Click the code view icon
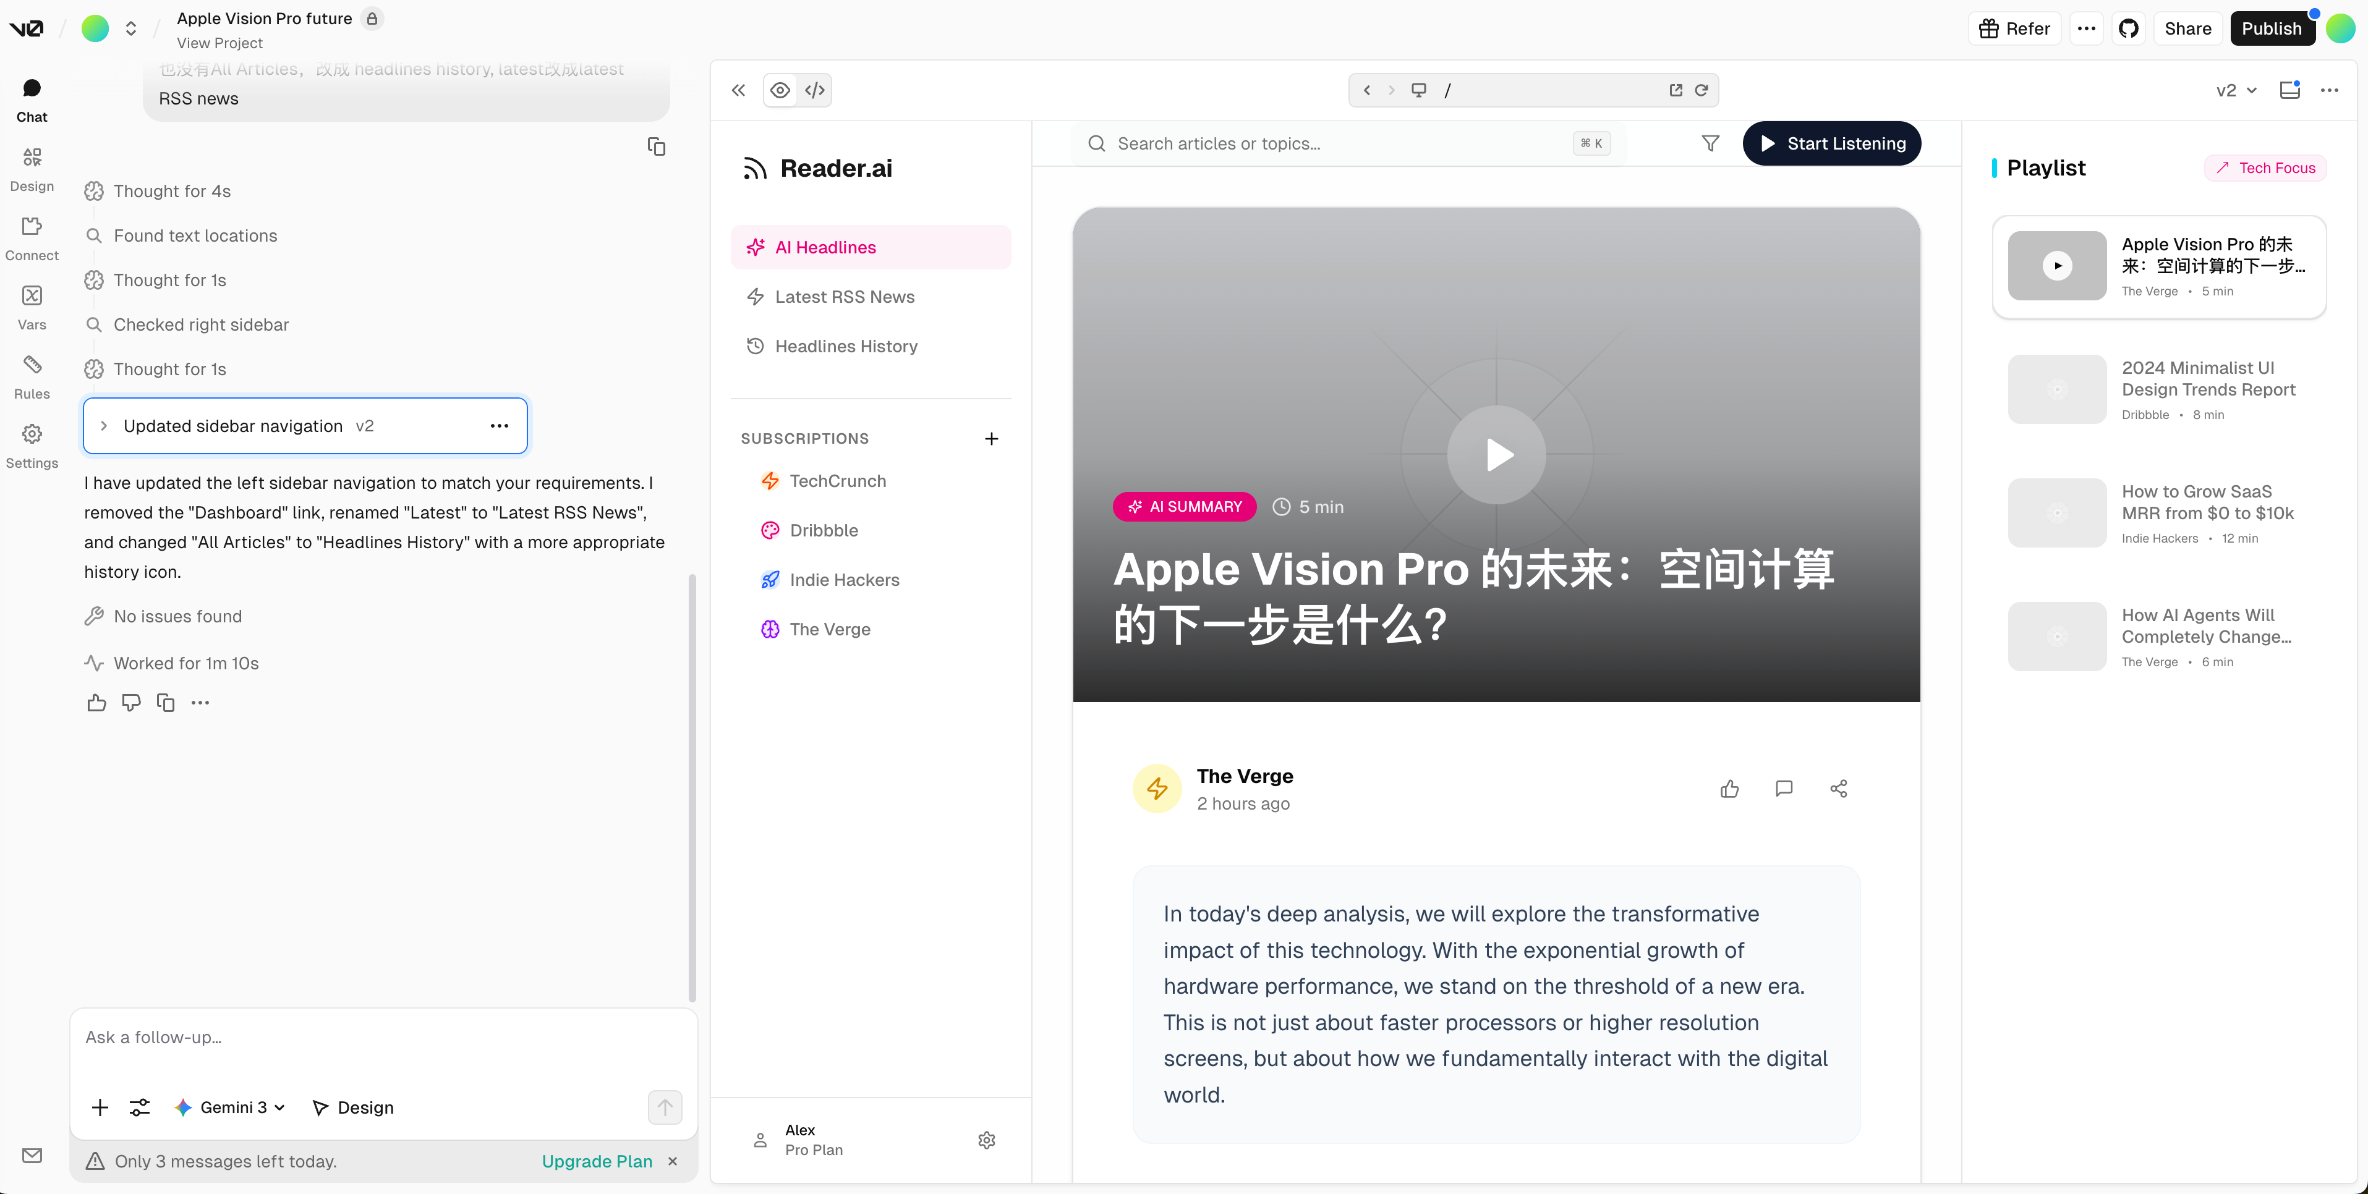 [x=814, y=90]
